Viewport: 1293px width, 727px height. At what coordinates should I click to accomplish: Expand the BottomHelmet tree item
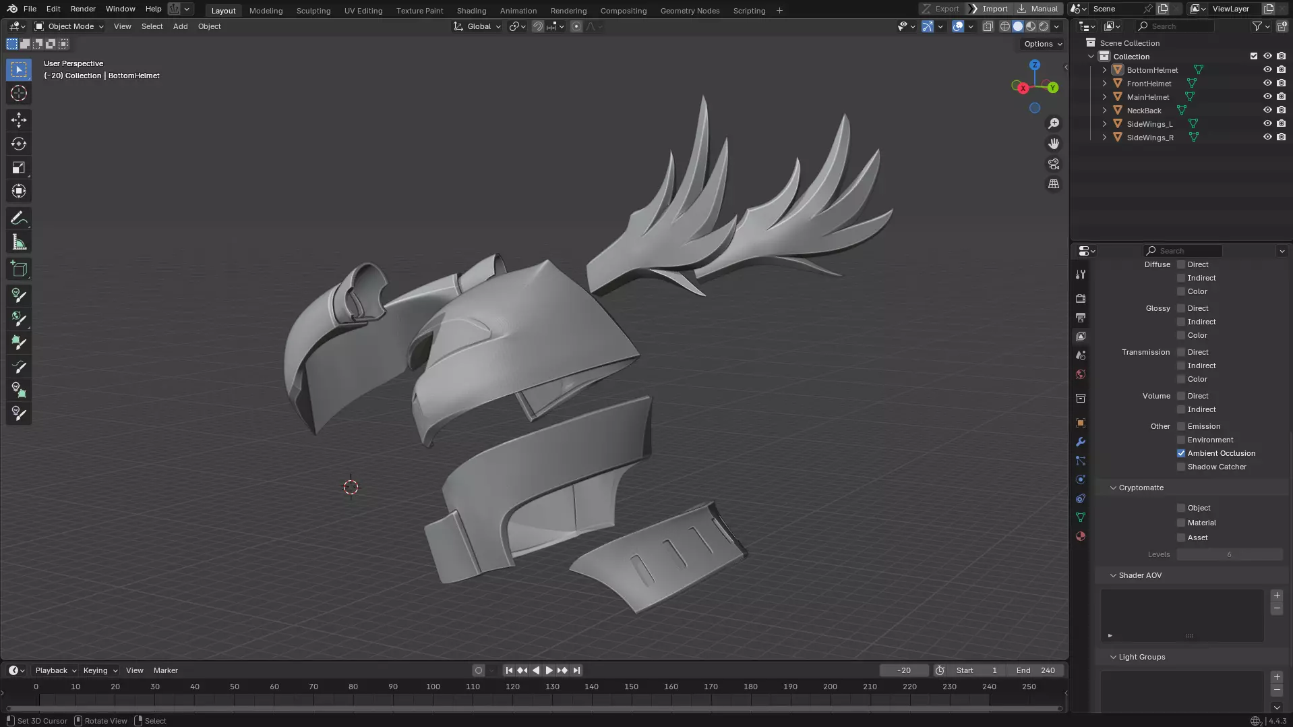coord(1104,70)
